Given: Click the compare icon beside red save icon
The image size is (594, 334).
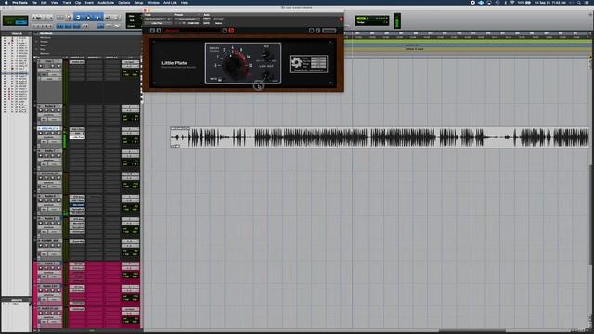Looking at the screenshot, I should [225, 31].
